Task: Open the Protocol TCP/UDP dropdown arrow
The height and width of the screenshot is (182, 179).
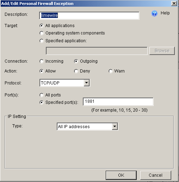Action: pyautogui.click(x=87, y=83)
